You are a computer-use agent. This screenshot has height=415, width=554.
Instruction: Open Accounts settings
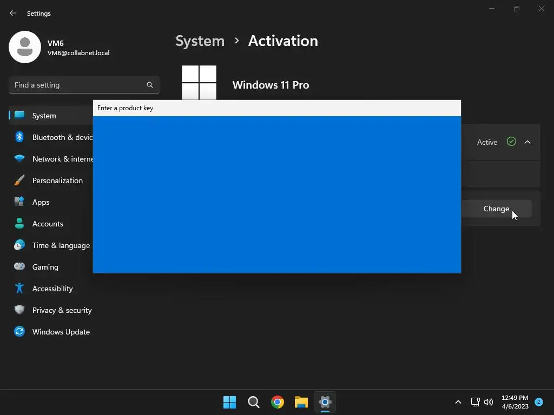50,224
